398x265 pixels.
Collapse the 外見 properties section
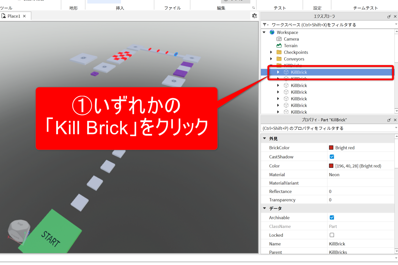(265, 139)
